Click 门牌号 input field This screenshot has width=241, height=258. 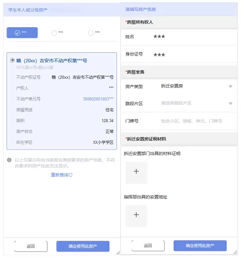pyautogui.click(x=191, y=121)
